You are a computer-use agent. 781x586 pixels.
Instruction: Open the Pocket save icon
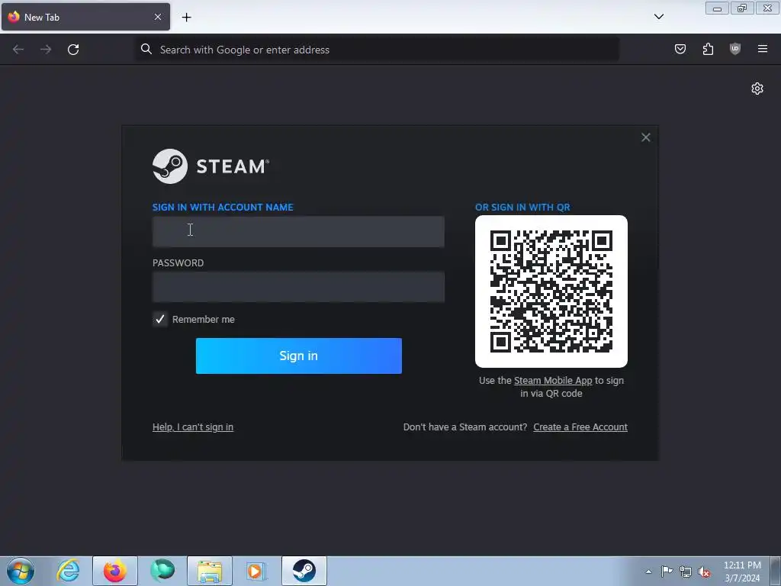pyautogui.click(x=680, y=49)
